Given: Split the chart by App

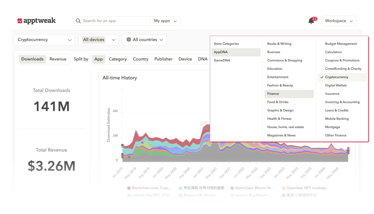Looking at the screenshot, I should (x=99, y=59).
